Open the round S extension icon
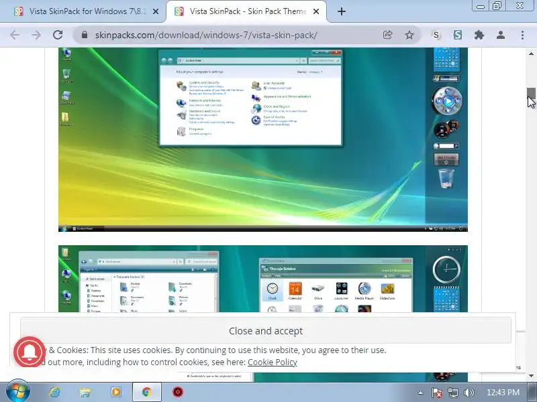Image resolution: width=537 pixels, height=402 pixels. tap(436, 35)
